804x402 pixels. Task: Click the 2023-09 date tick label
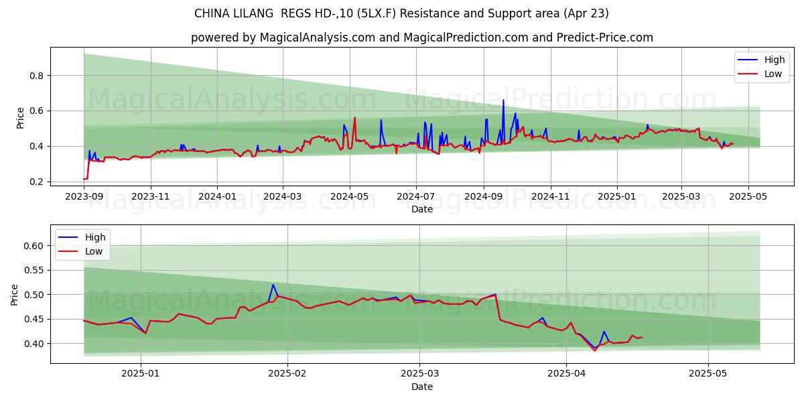84,197
